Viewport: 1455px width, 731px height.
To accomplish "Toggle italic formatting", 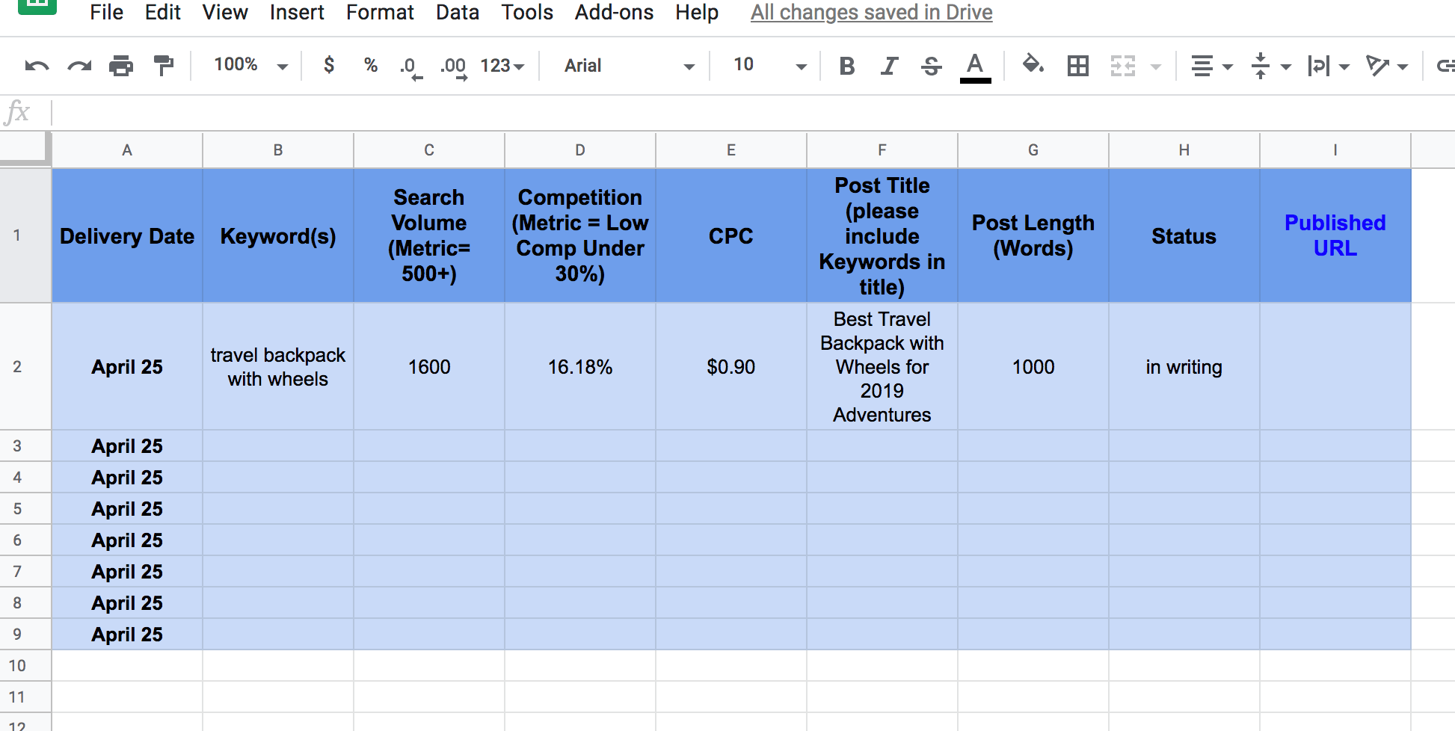I will coord(888,66).
